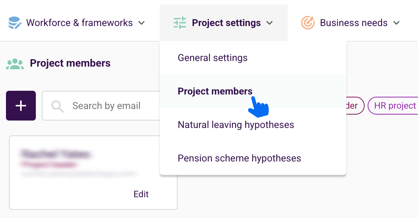The height and width of the screenshot is (218, 418).
Task: Click the magnifier icon in search box
Action: tap(57, 106)
